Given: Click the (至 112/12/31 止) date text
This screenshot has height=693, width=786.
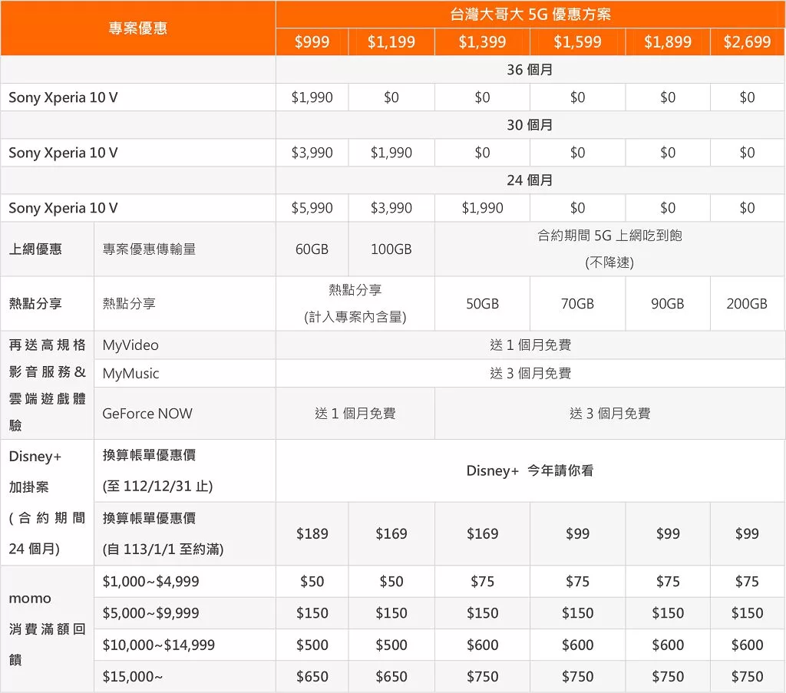Looking at the screenshot, I should tap(157, 486).
